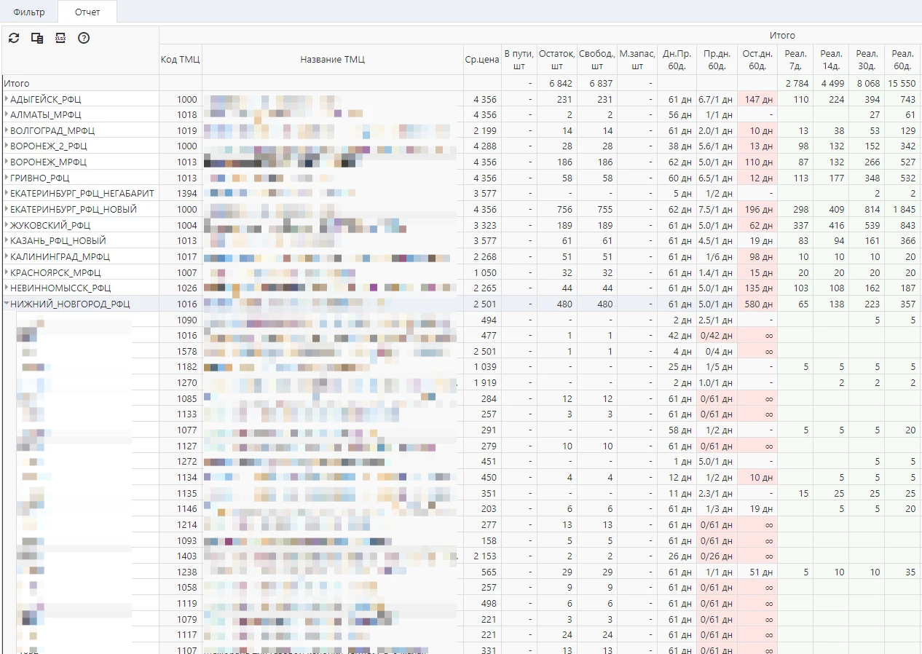922x654 pixels.
Task: Click the pink 580 дн cell
Action: [x=757, y=304]
